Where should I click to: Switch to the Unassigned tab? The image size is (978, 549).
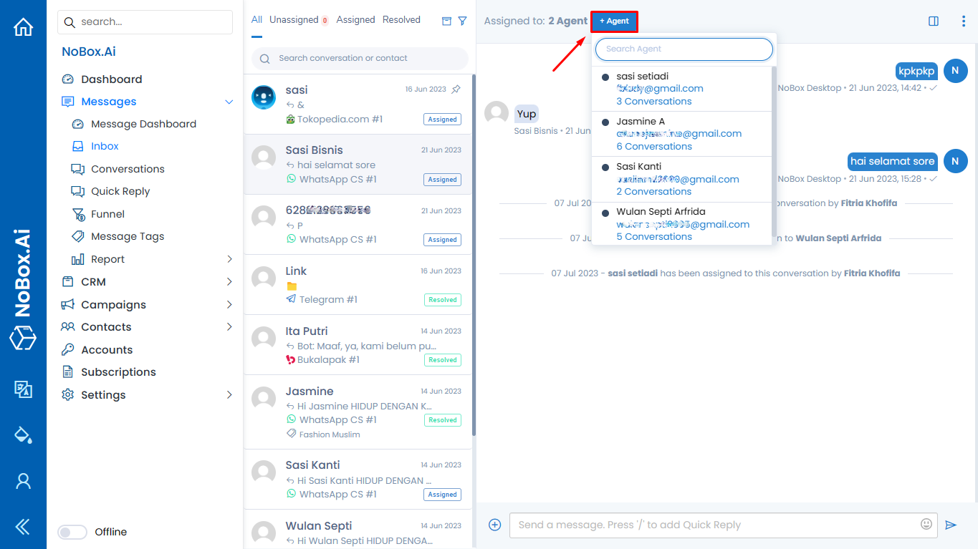[x=294, y=20]
